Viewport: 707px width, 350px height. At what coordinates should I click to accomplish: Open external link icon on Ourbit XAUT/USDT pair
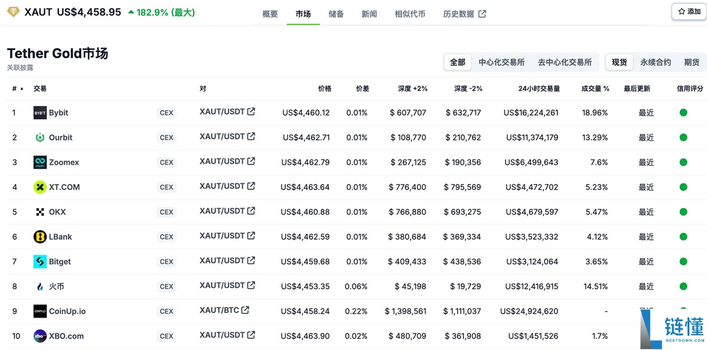[252, 136]
